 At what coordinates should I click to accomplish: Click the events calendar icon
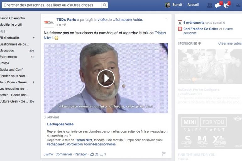pos(180,22)
